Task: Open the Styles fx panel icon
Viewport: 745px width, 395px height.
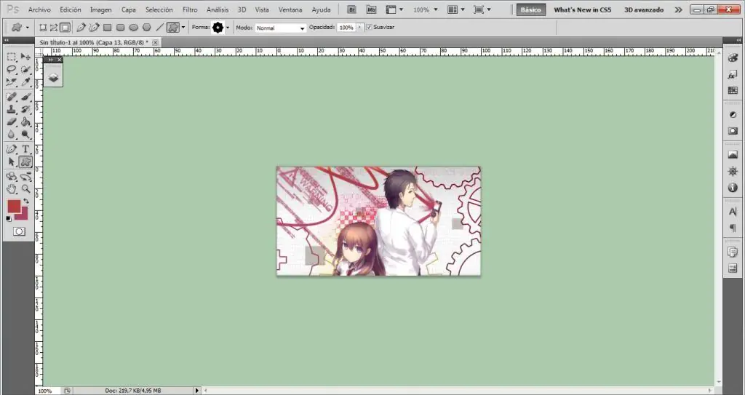Action: [733, 75]
